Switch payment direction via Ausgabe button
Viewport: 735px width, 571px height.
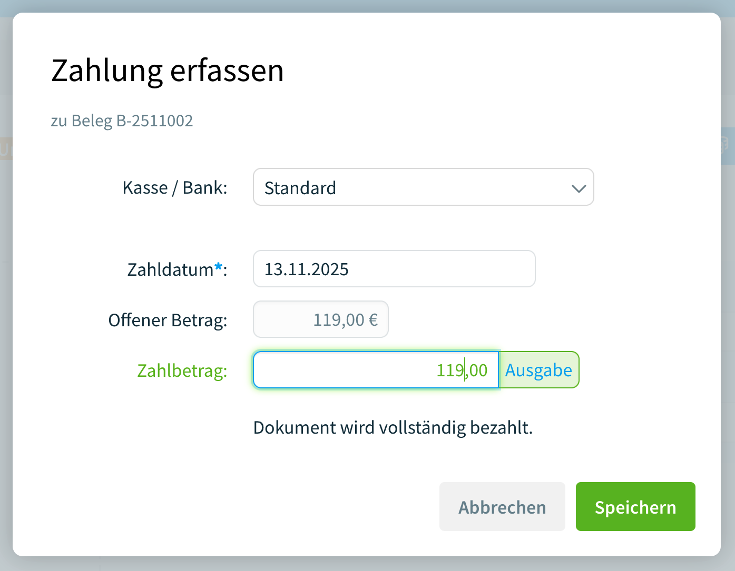(x=538, y=370)
